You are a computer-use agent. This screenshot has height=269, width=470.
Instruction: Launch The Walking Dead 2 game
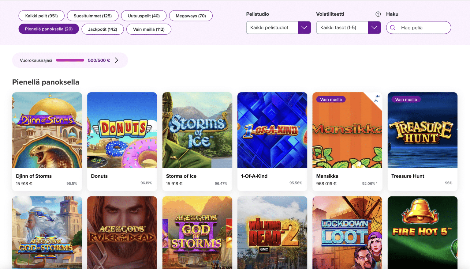(272, 233)
